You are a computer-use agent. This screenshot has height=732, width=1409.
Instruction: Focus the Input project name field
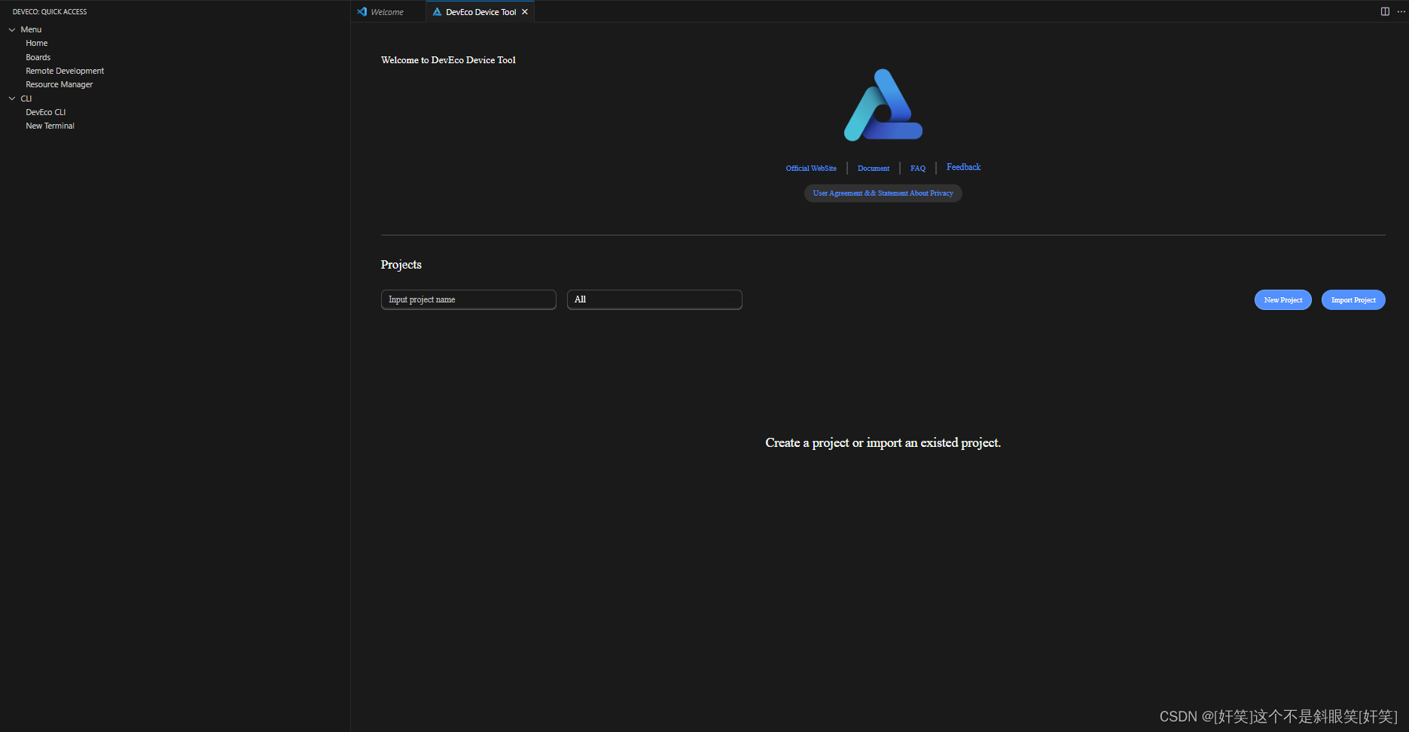pos(468,299)
